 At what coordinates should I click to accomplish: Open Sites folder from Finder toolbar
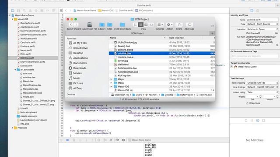(110, 26)
